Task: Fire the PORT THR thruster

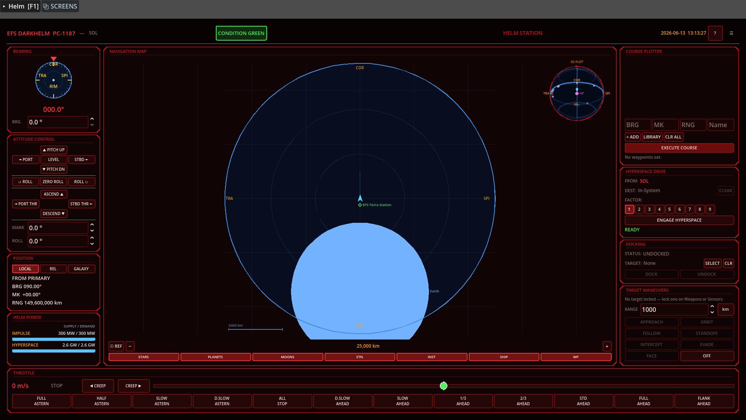Action: (26, 204)
